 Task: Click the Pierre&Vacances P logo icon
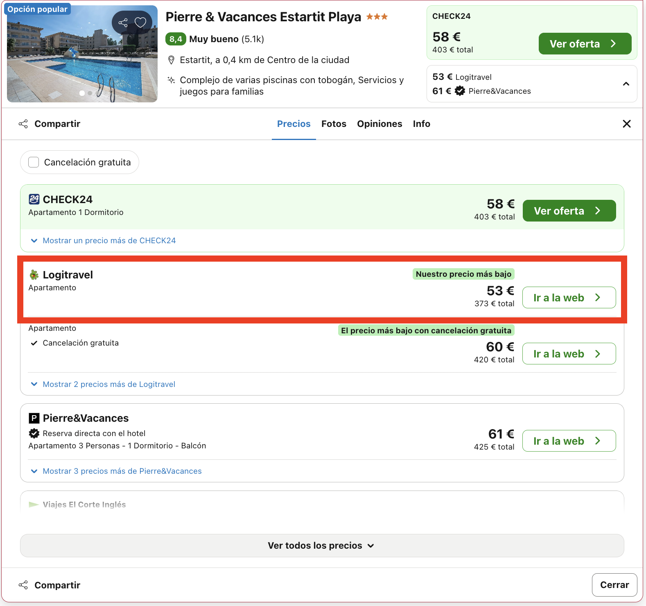tap(34, 418)
